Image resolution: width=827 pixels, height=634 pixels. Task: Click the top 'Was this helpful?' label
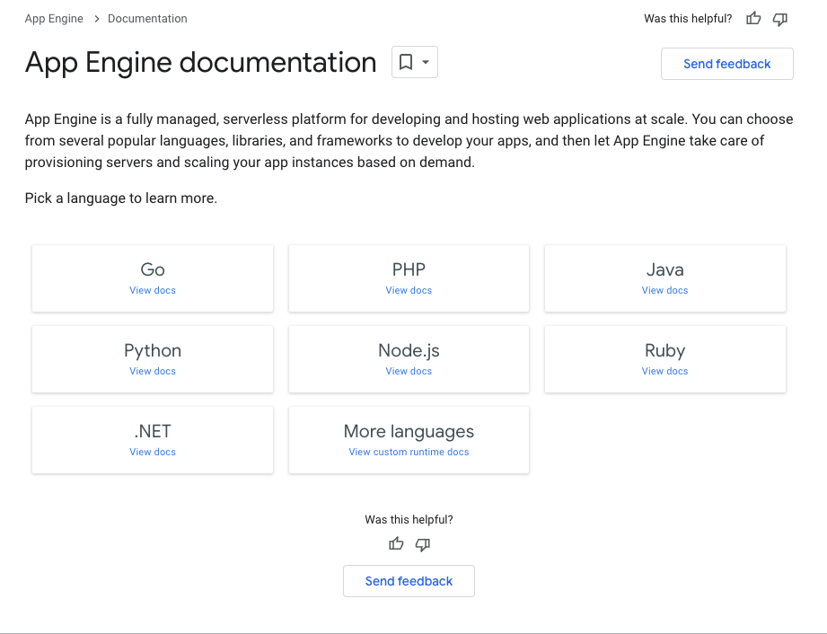[688, 19]
